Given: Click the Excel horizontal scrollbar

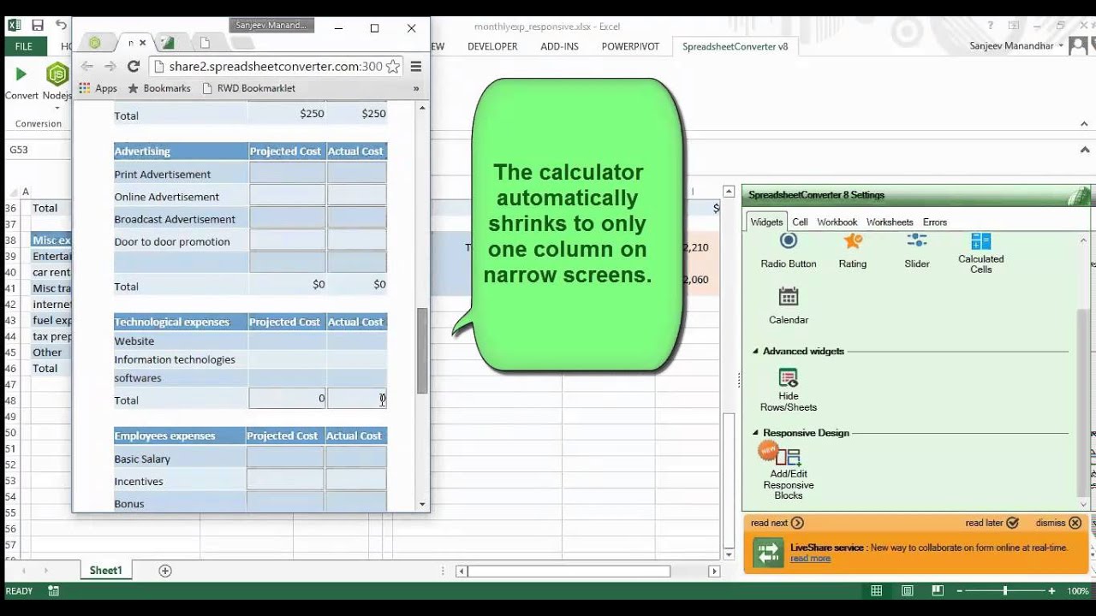Looking at the screenshot, I should pyautogui.click(x=569, y=571).
